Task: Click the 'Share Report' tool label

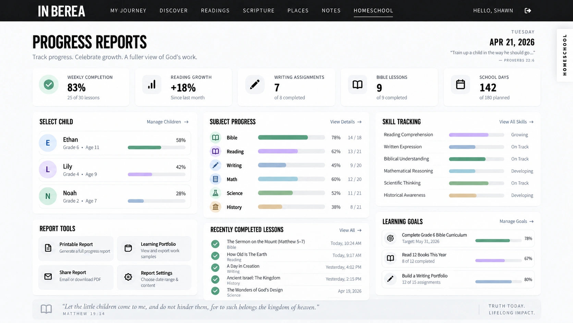Action: click(73, 273)
